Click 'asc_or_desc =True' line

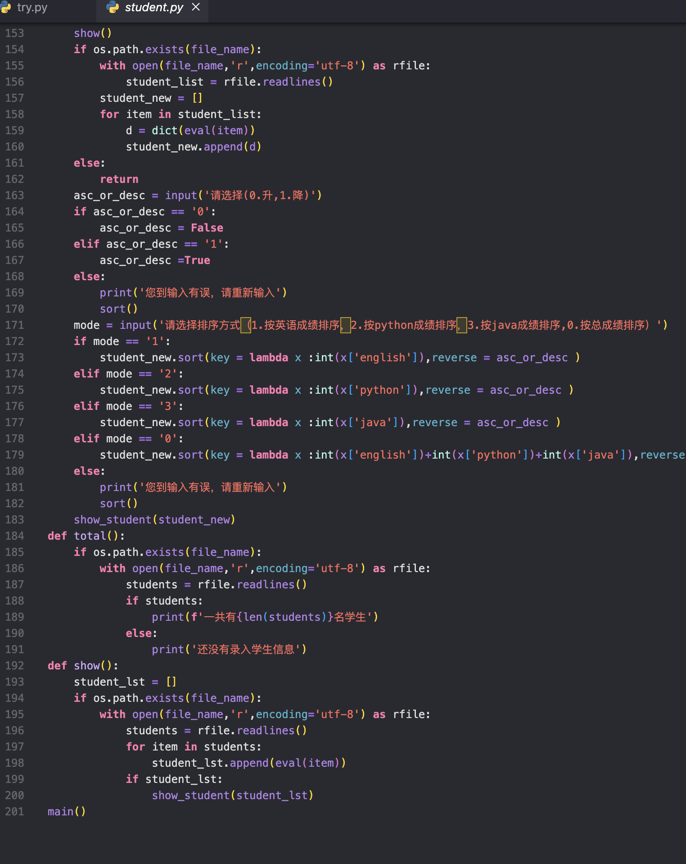(155, 260)
